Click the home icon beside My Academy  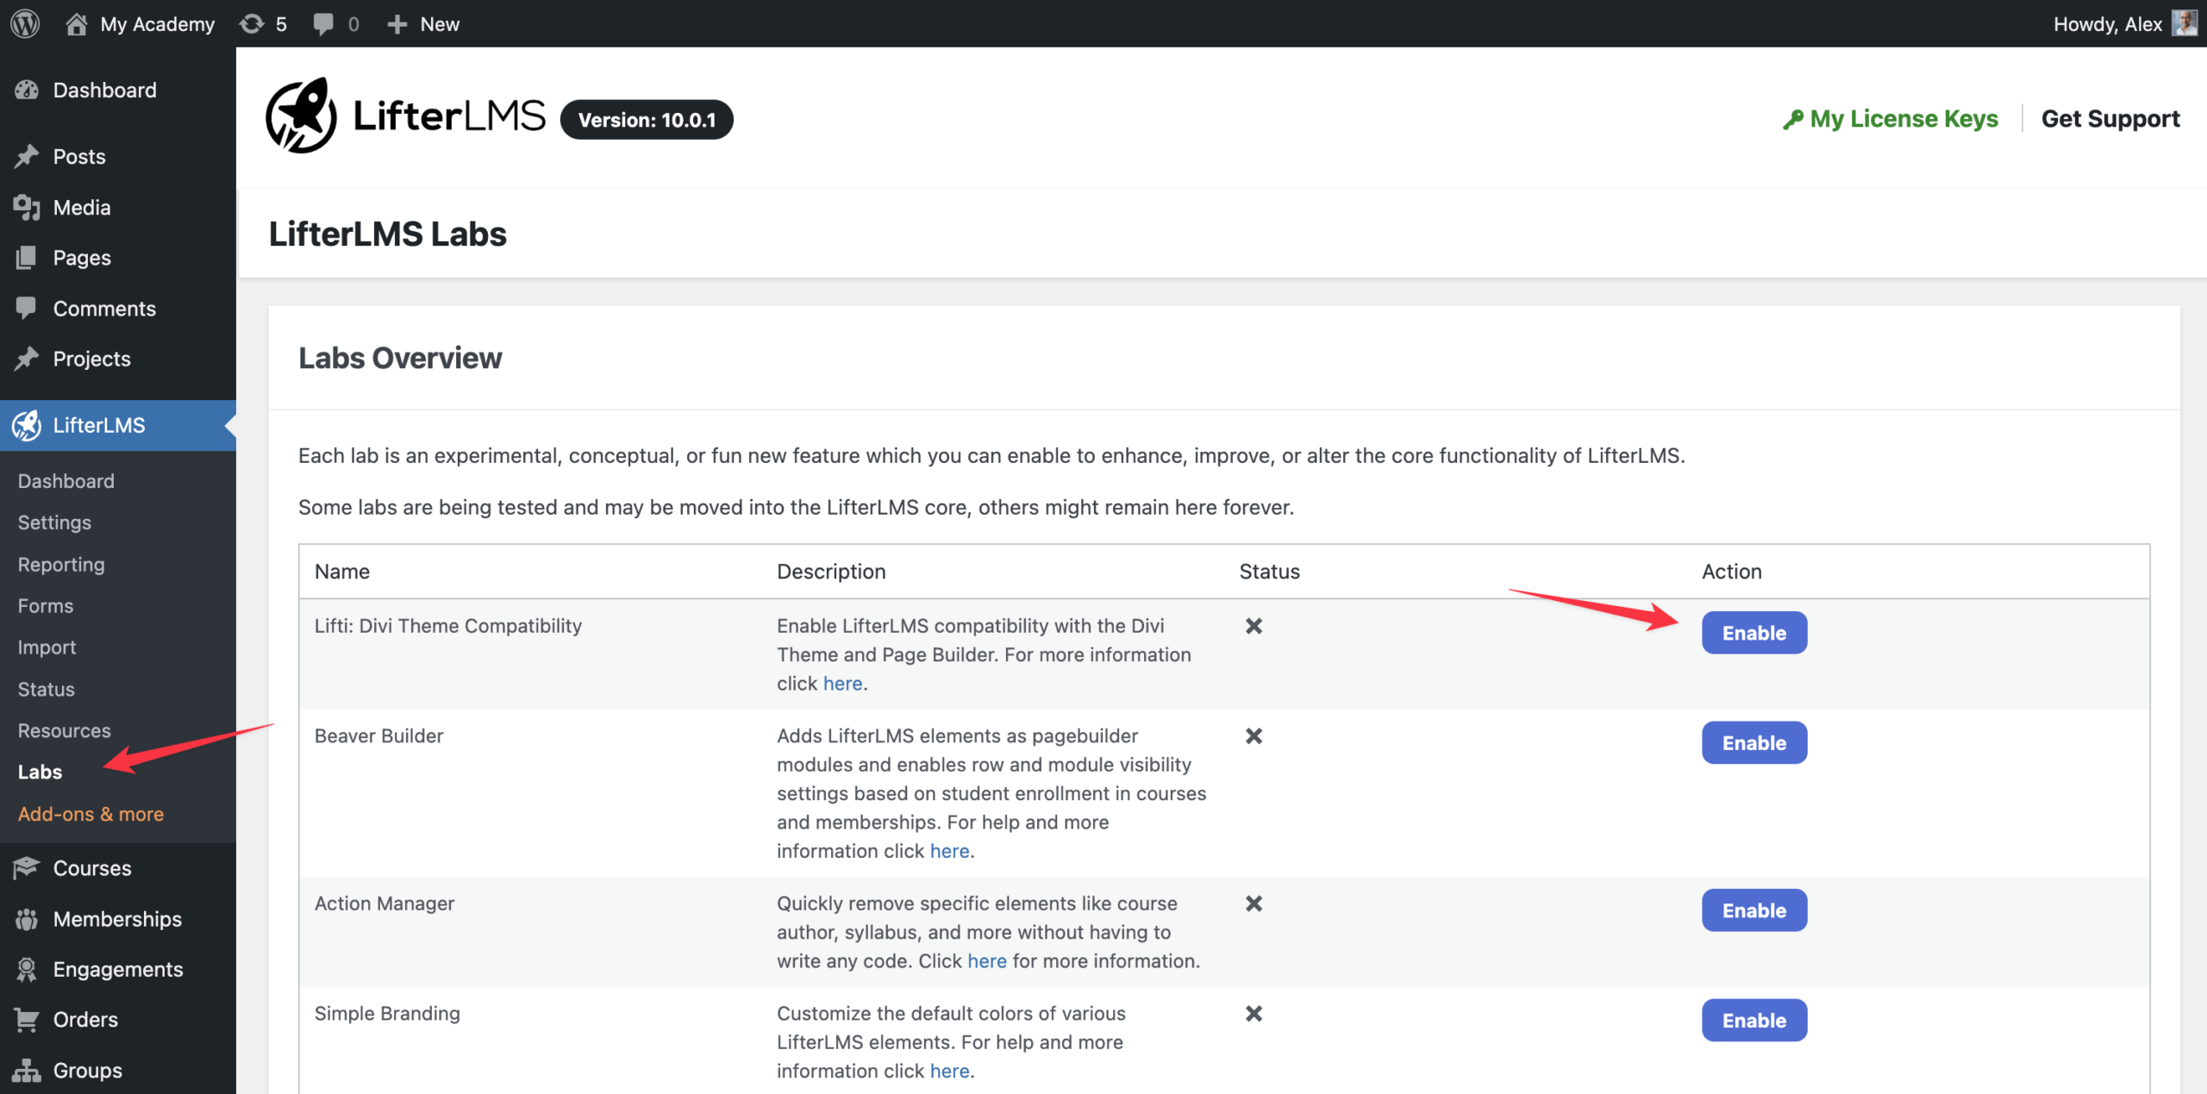pos(76,23)
